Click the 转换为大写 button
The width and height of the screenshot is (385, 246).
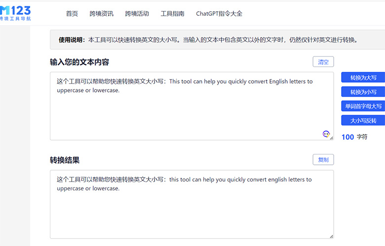pos(363,78)
